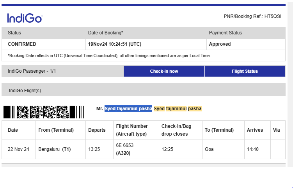
Task: Click the selected blue passenger name
Action: [128, 109]
